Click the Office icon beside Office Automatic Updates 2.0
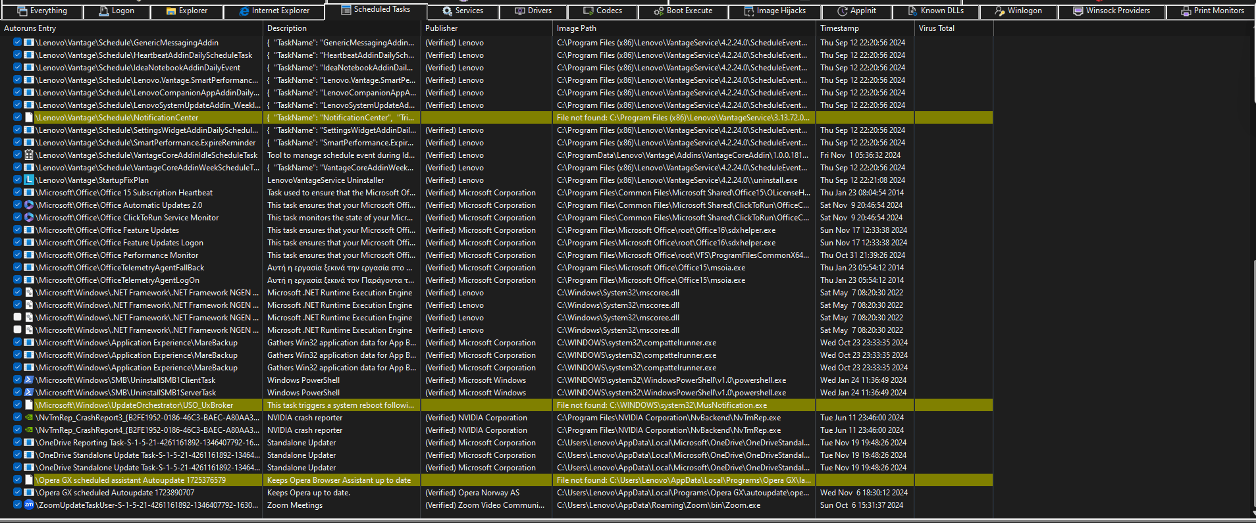 (x=29, y=205)
